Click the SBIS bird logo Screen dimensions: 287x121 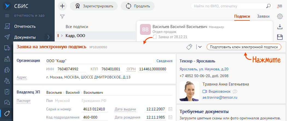pos(7,6)
